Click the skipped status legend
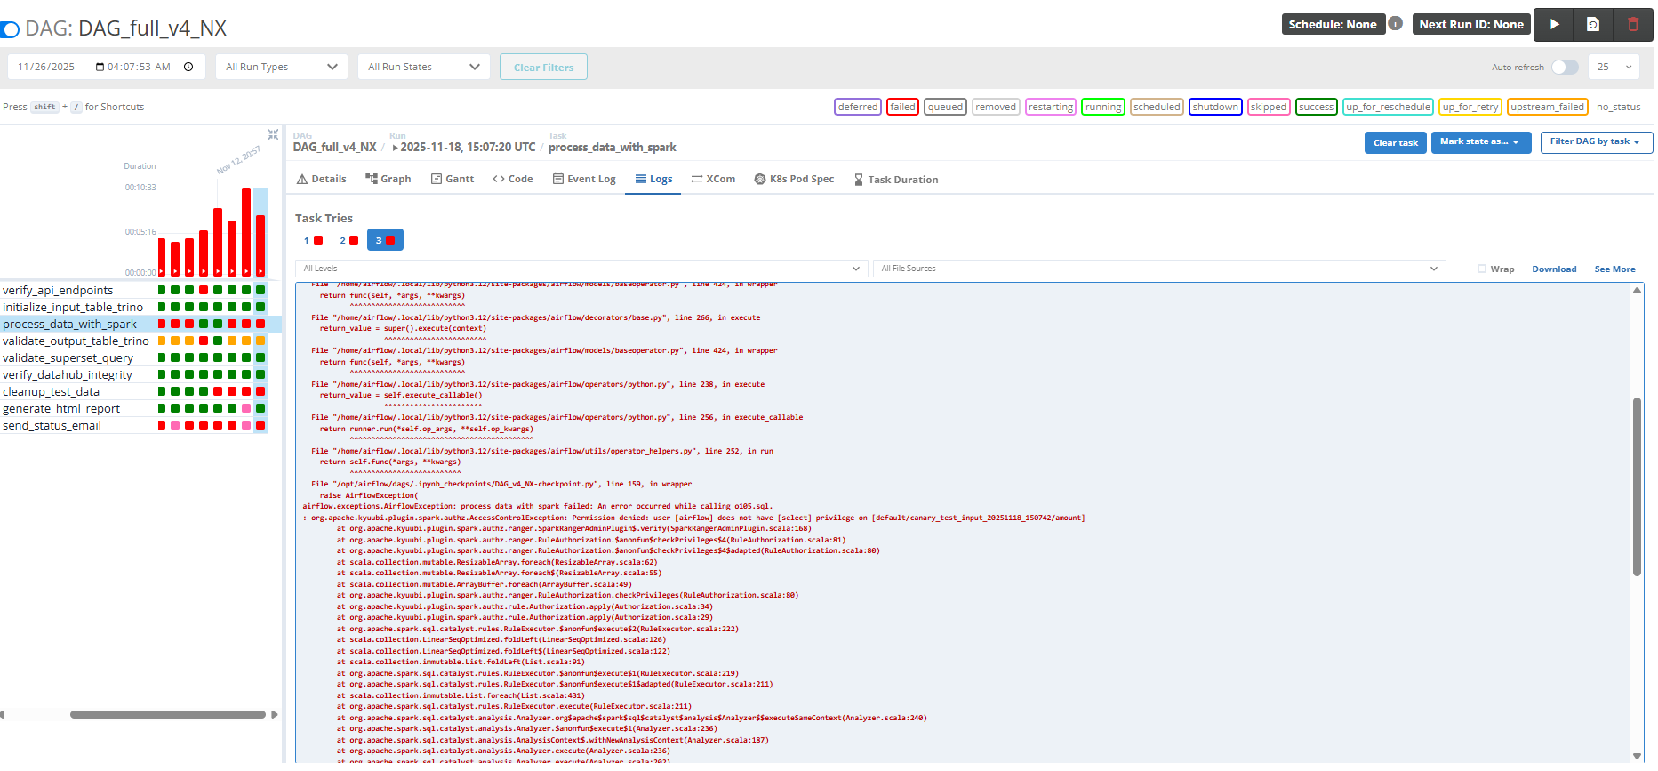 tap(1268, 107)
